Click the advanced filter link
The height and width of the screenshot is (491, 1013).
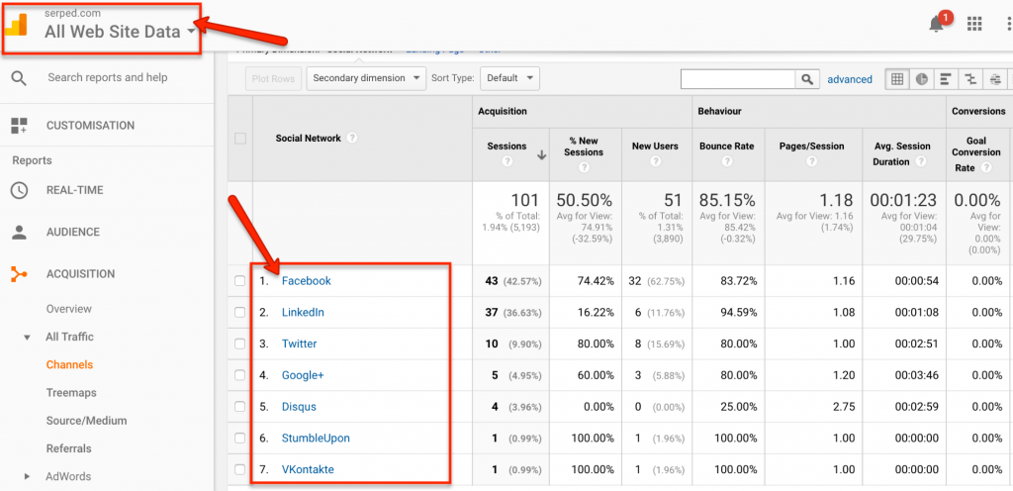[850, 79]
